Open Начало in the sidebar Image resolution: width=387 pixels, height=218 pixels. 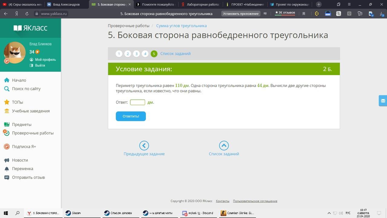[19, 80]
